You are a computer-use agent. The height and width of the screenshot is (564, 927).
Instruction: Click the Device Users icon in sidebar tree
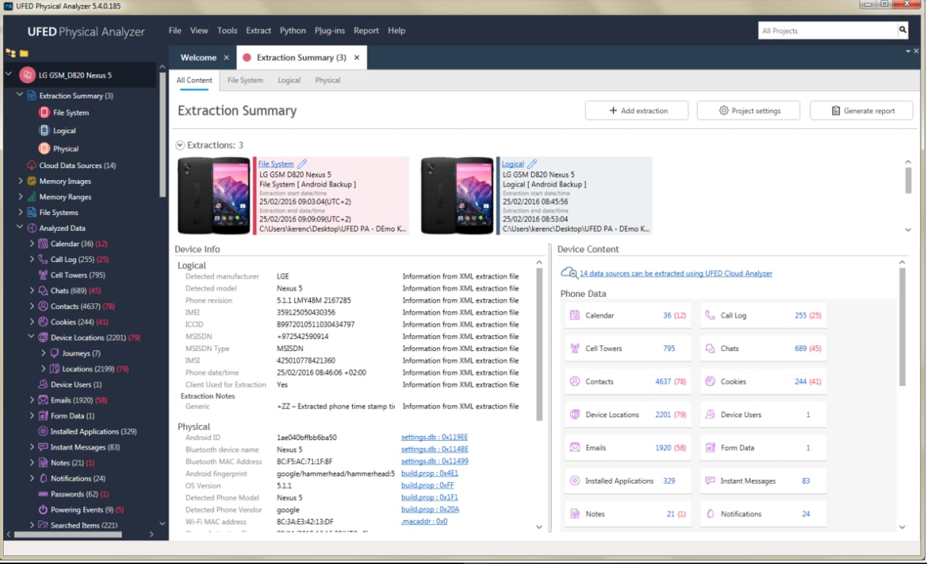point(43,384)
